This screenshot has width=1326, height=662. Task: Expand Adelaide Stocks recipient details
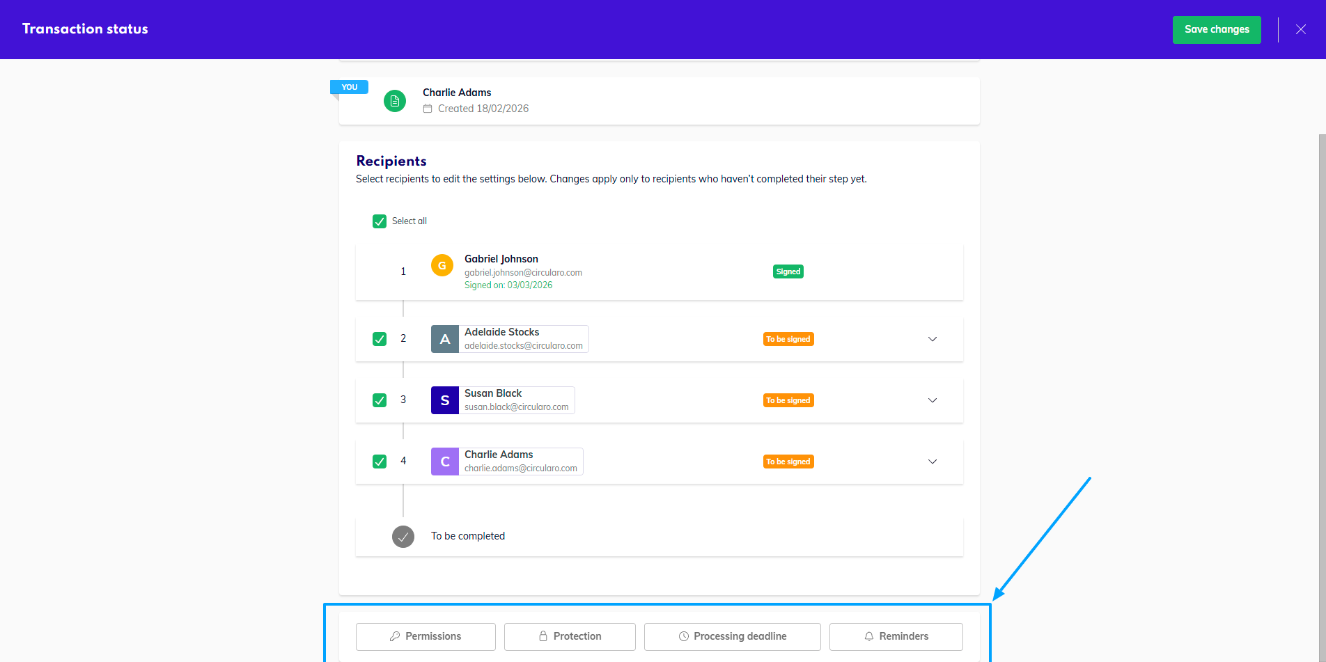933,339
